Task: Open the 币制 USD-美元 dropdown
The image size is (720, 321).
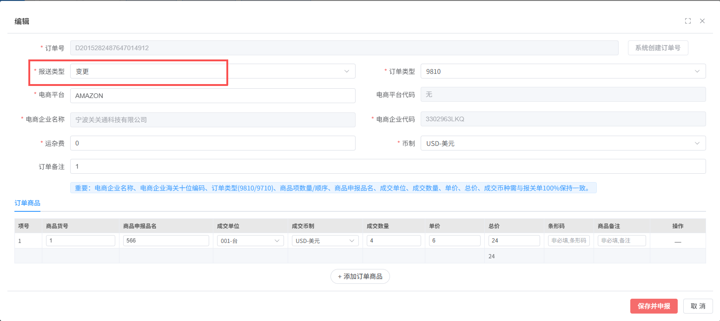Action: coord(562,143)
